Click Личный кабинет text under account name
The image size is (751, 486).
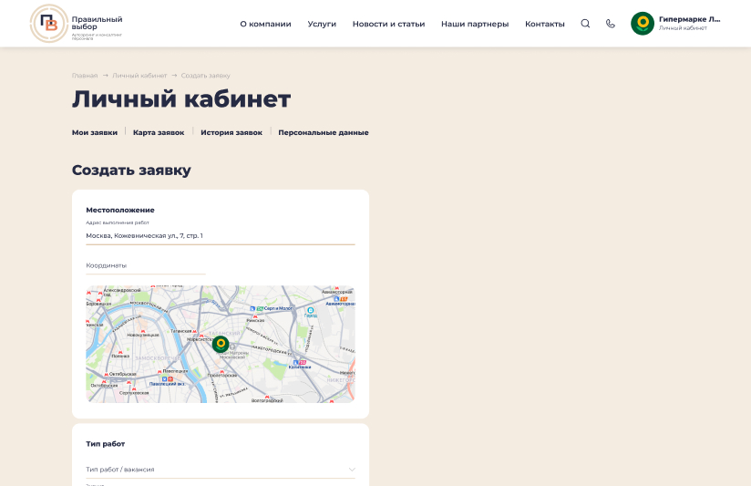(683, 27)
